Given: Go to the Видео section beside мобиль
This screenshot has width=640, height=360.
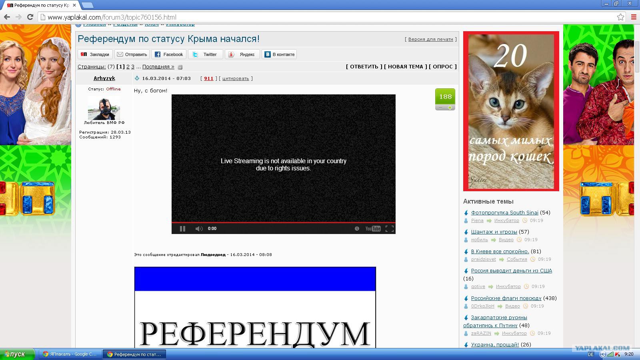Looking at the screenshot, I should pyautogui.click(x=506, y=240).
